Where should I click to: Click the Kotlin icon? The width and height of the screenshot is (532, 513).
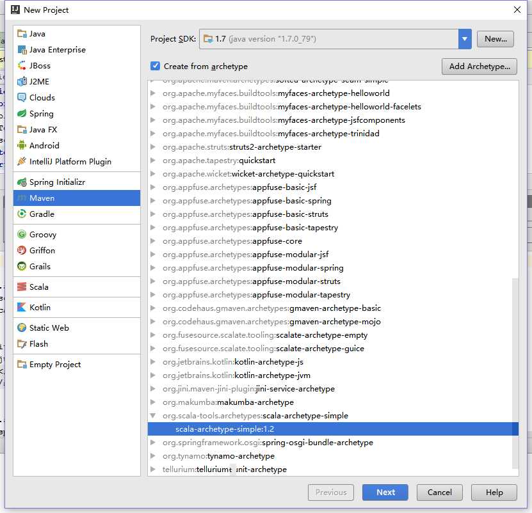(x=22, y=307)
